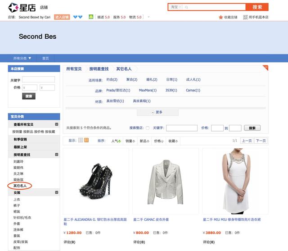Click the blue diamond seller rating icons
The height and width of the screenshot is (251, 288).
point(78,17)
